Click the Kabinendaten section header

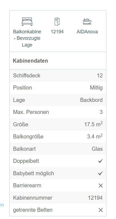(30, 61)
